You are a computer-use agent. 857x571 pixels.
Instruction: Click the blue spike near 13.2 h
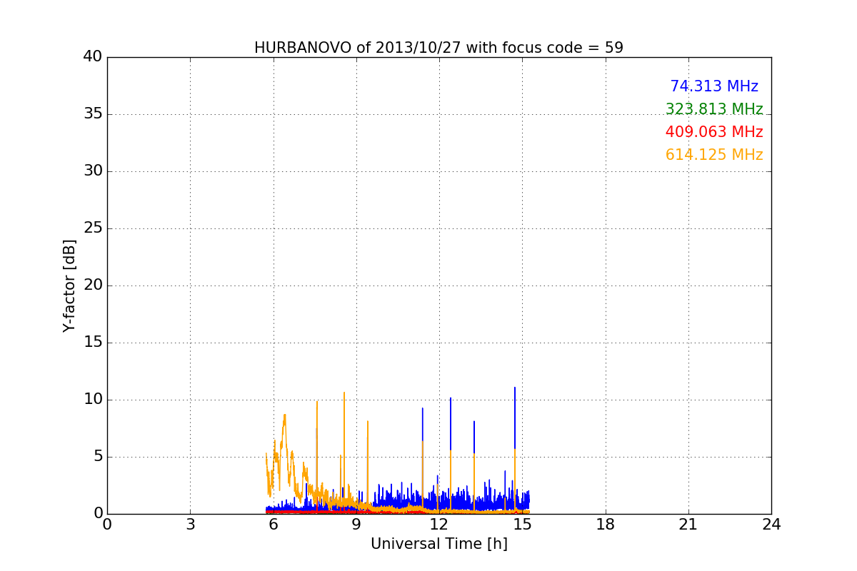click(474, 437)
